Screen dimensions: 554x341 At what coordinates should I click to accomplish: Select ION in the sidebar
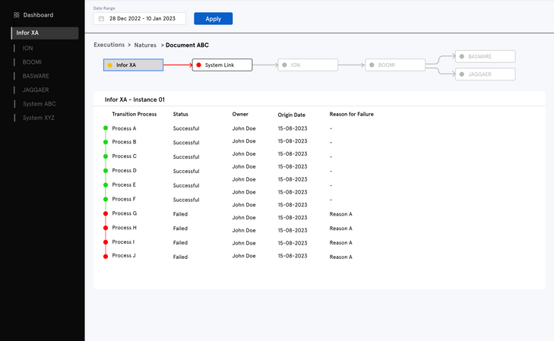28,48
